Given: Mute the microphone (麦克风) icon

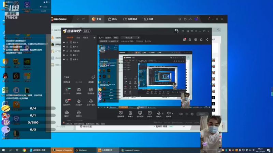Looking at the screenshot, I should [x=159, y=114].
